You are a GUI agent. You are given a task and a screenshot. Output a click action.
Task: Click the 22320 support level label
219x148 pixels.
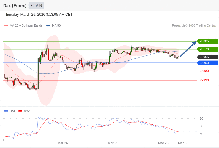(204, 80)
